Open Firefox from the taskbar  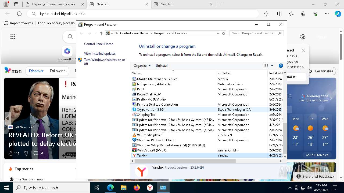(137, 188)
